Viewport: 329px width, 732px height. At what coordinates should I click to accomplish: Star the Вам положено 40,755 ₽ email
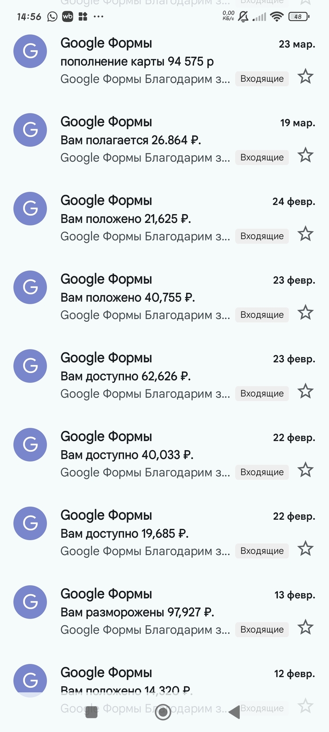305,312
